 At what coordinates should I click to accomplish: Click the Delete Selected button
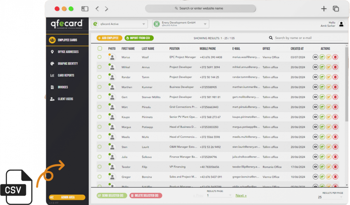pos(146,195)
